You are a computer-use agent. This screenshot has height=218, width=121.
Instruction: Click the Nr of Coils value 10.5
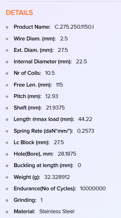50,73
